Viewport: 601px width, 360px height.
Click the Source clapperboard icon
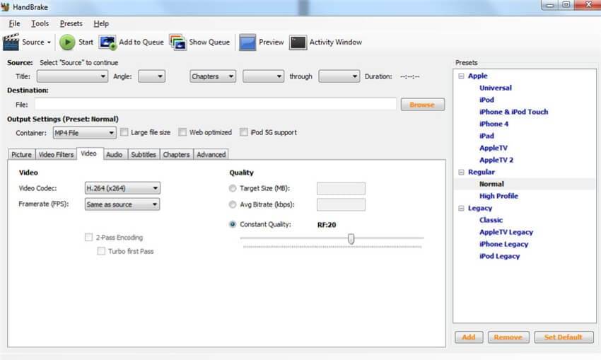pos(11,42)
